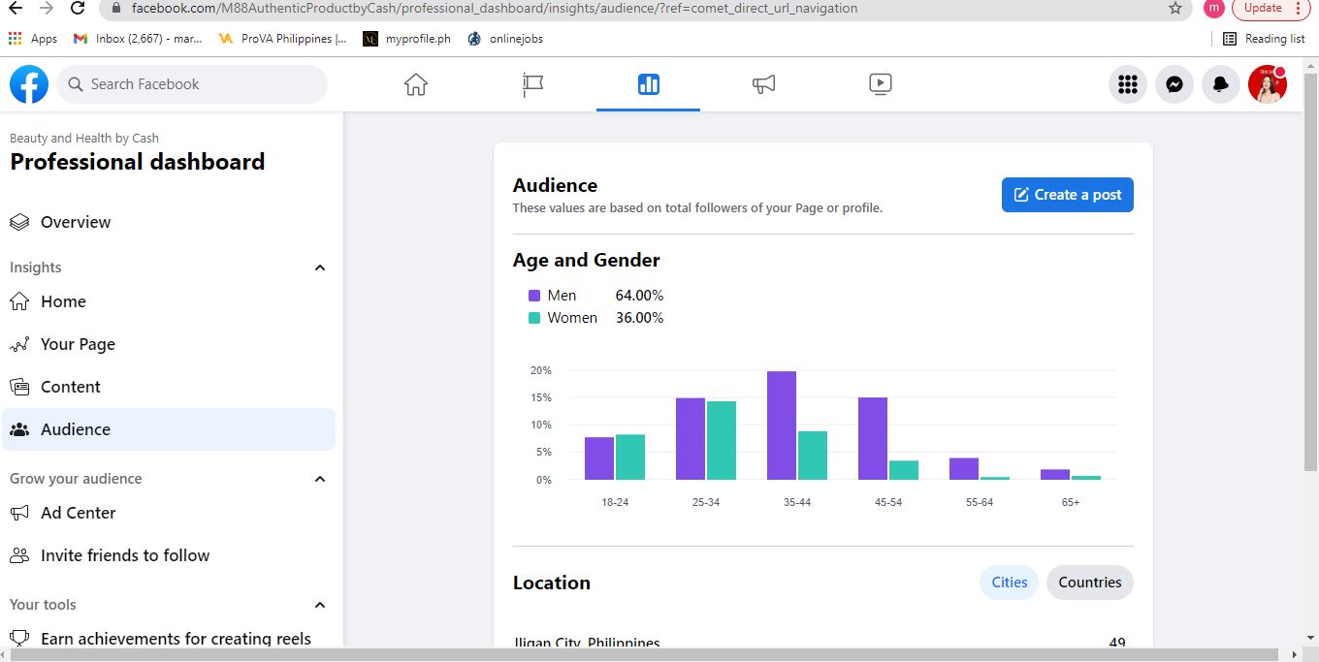1319x662 pixels.
Task: Open Invite friends to follow link
Action: click(125, 555)
